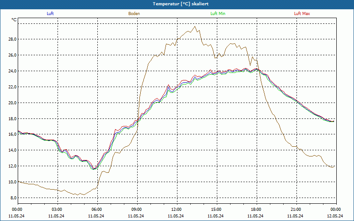Image resolution: width=354 pixels, height=221 pixels.
Task: Click the 18:00 time axis label
Action: tap(257, 210)
